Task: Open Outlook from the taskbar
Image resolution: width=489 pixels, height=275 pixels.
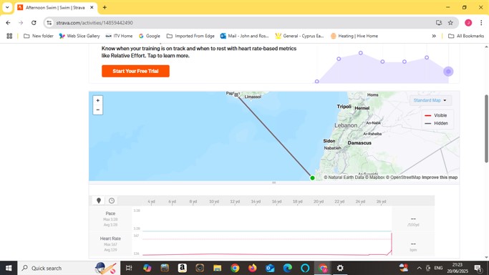Action: point(270,268)
